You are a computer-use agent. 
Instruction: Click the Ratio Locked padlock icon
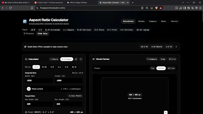point(29,89)
